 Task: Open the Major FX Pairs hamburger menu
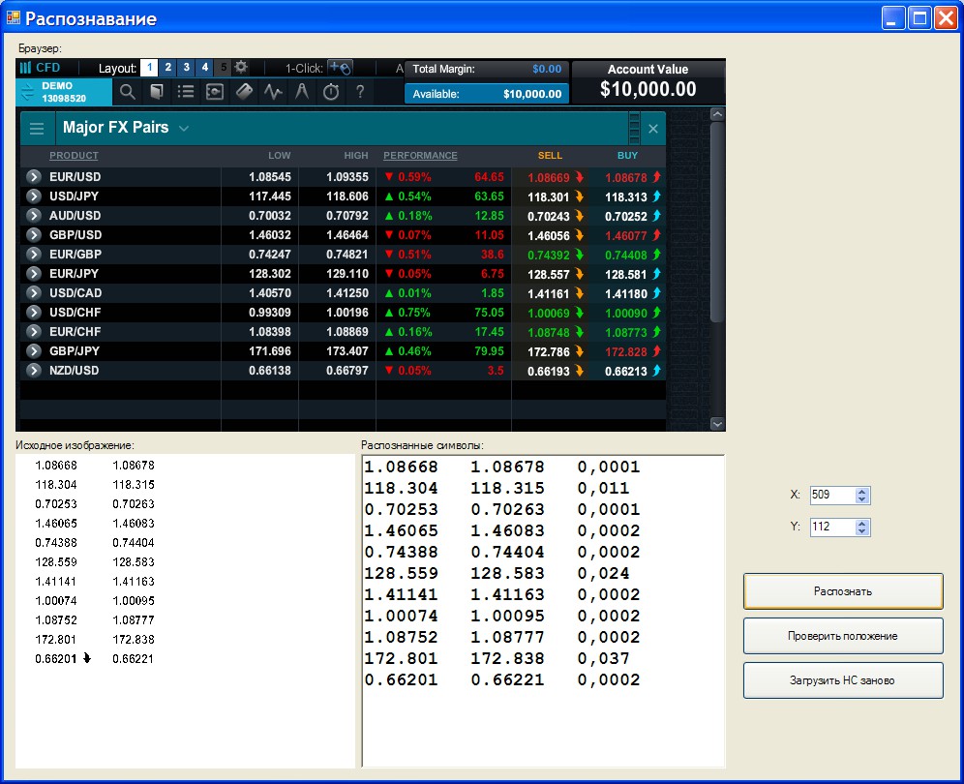coord(37,128)
